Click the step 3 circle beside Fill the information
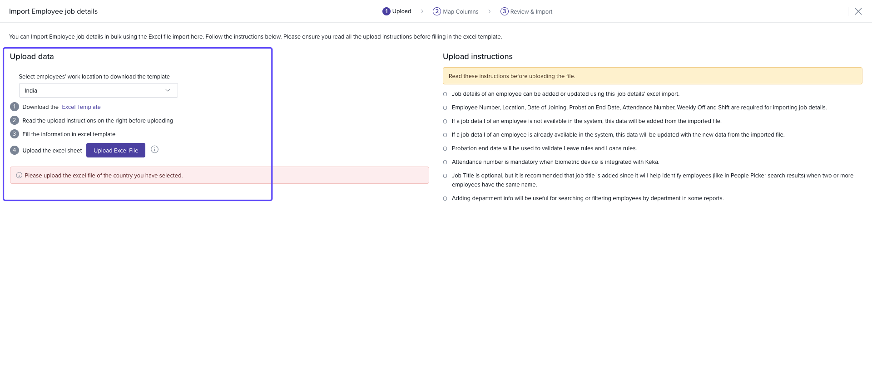 click(x=15, y=134)
